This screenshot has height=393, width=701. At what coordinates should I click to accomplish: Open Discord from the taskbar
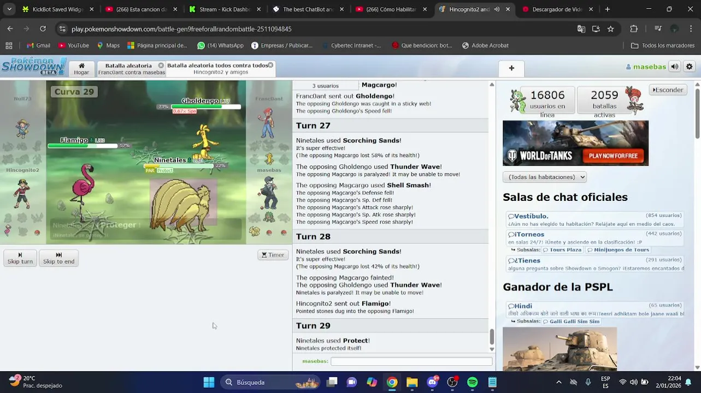(432, 382)
